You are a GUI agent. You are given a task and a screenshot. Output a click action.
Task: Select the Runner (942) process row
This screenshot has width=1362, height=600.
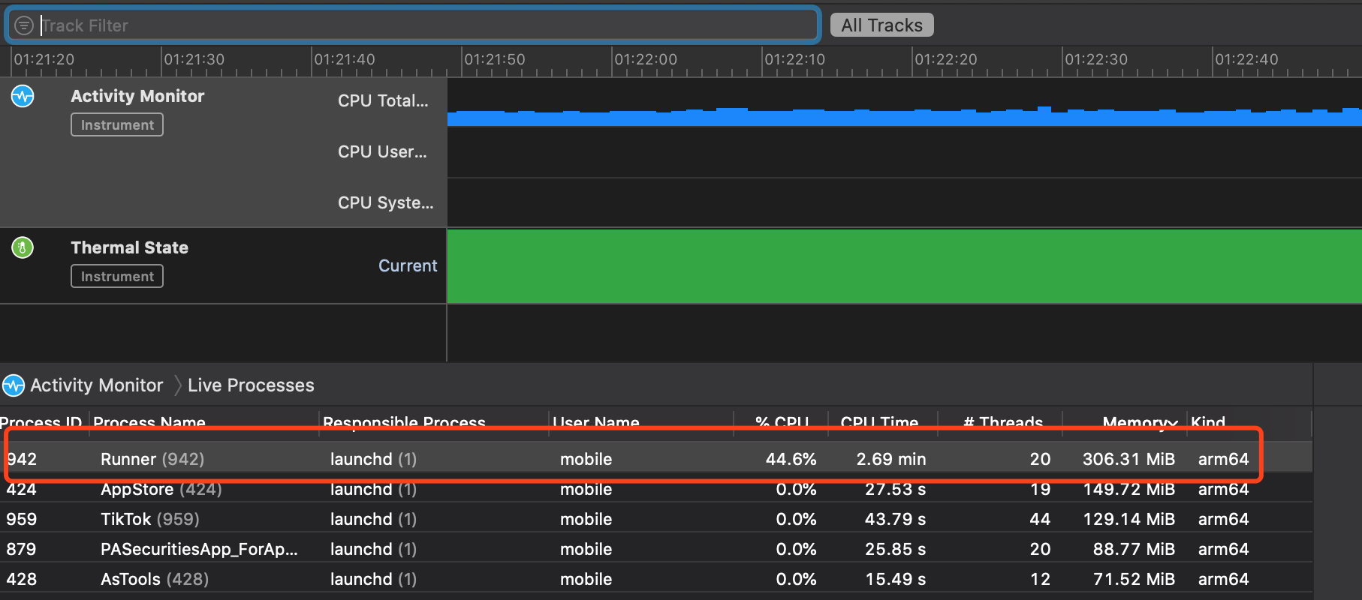click(656, 459)
